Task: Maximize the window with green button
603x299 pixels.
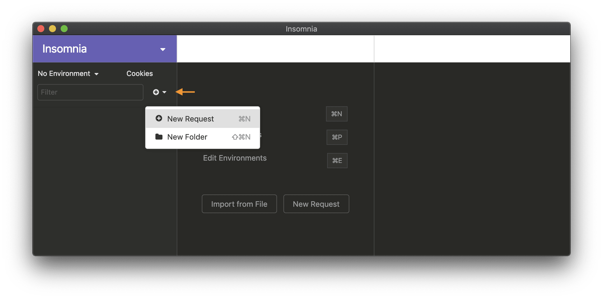Action: 64,29
